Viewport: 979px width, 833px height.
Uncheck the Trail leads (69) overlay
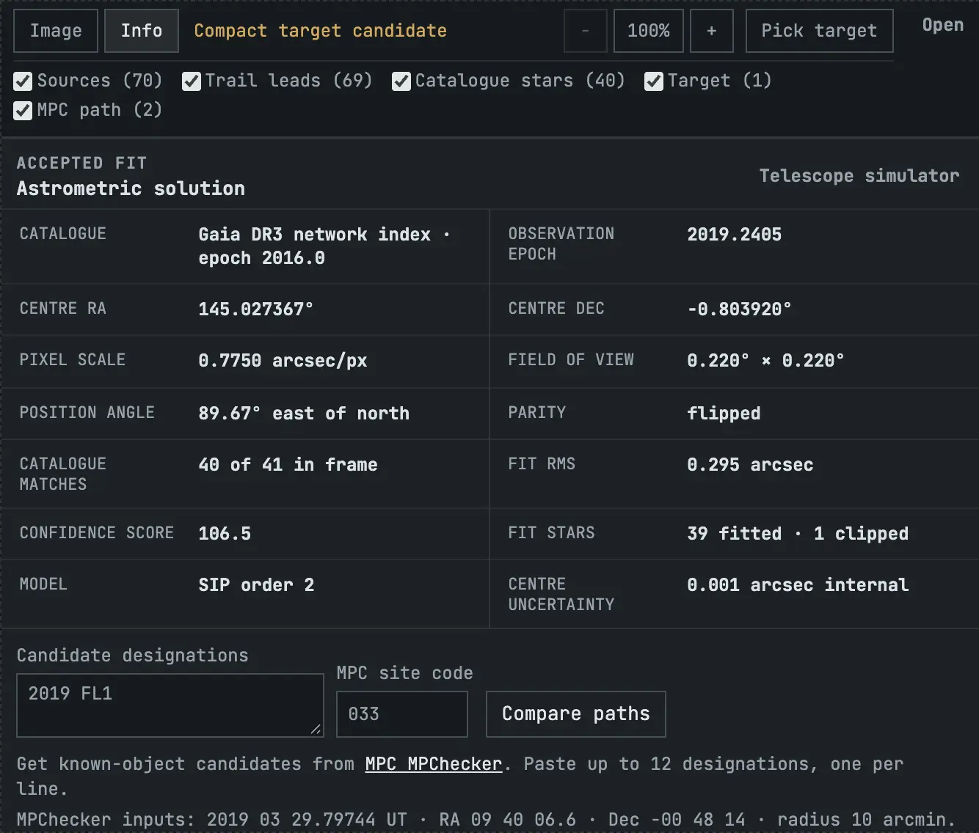pos(192,81)
